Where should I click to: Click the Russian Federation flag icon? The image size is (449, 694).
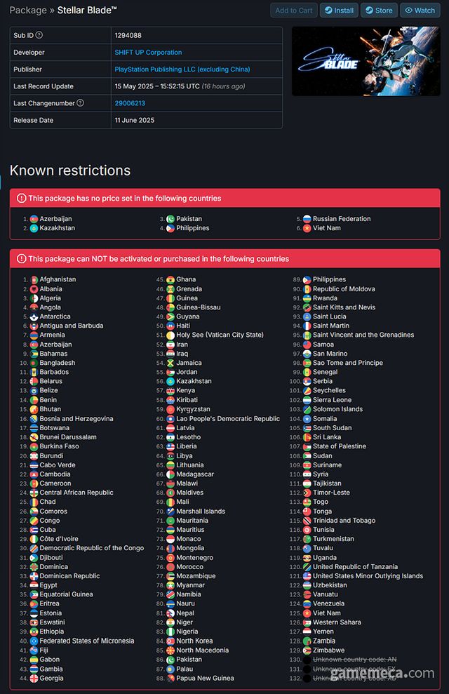click(307, 219)
